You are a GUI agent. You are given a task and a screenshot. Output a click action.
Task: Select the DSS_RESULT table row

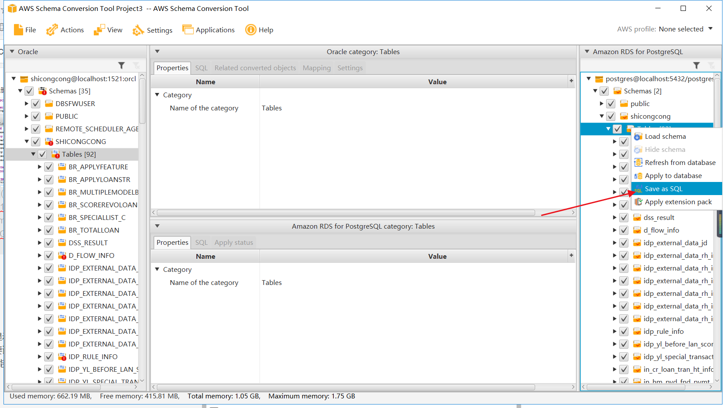88,243
